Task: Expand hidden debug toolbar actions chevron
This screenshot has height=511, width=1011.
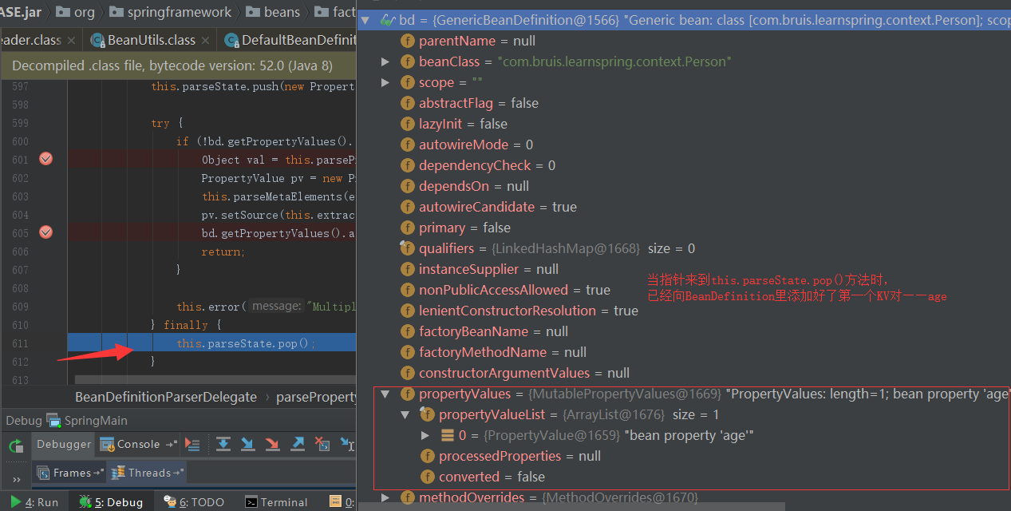Action: (17, 479)
